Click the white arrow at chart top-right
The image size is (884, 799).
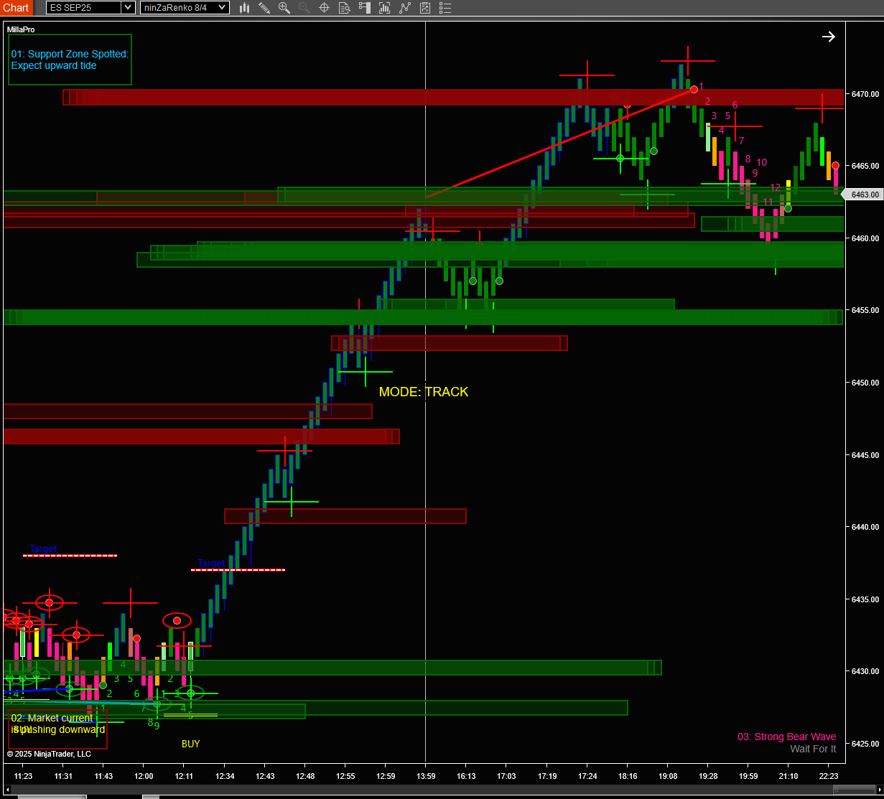[x=829, y=37]
